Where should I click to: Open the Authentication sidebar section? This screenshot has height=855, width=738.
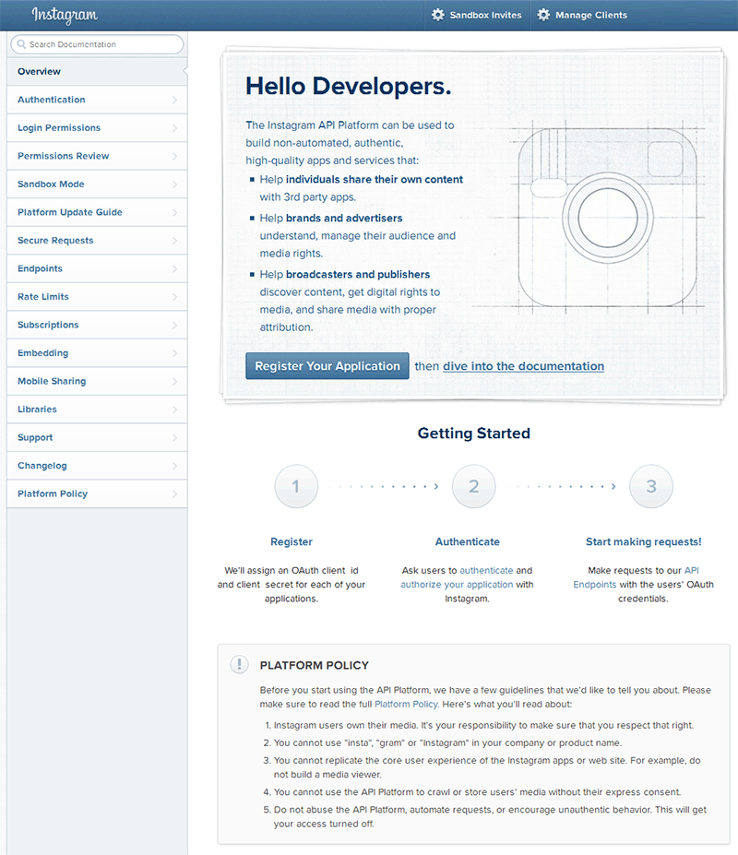click(x=97, y=100)
